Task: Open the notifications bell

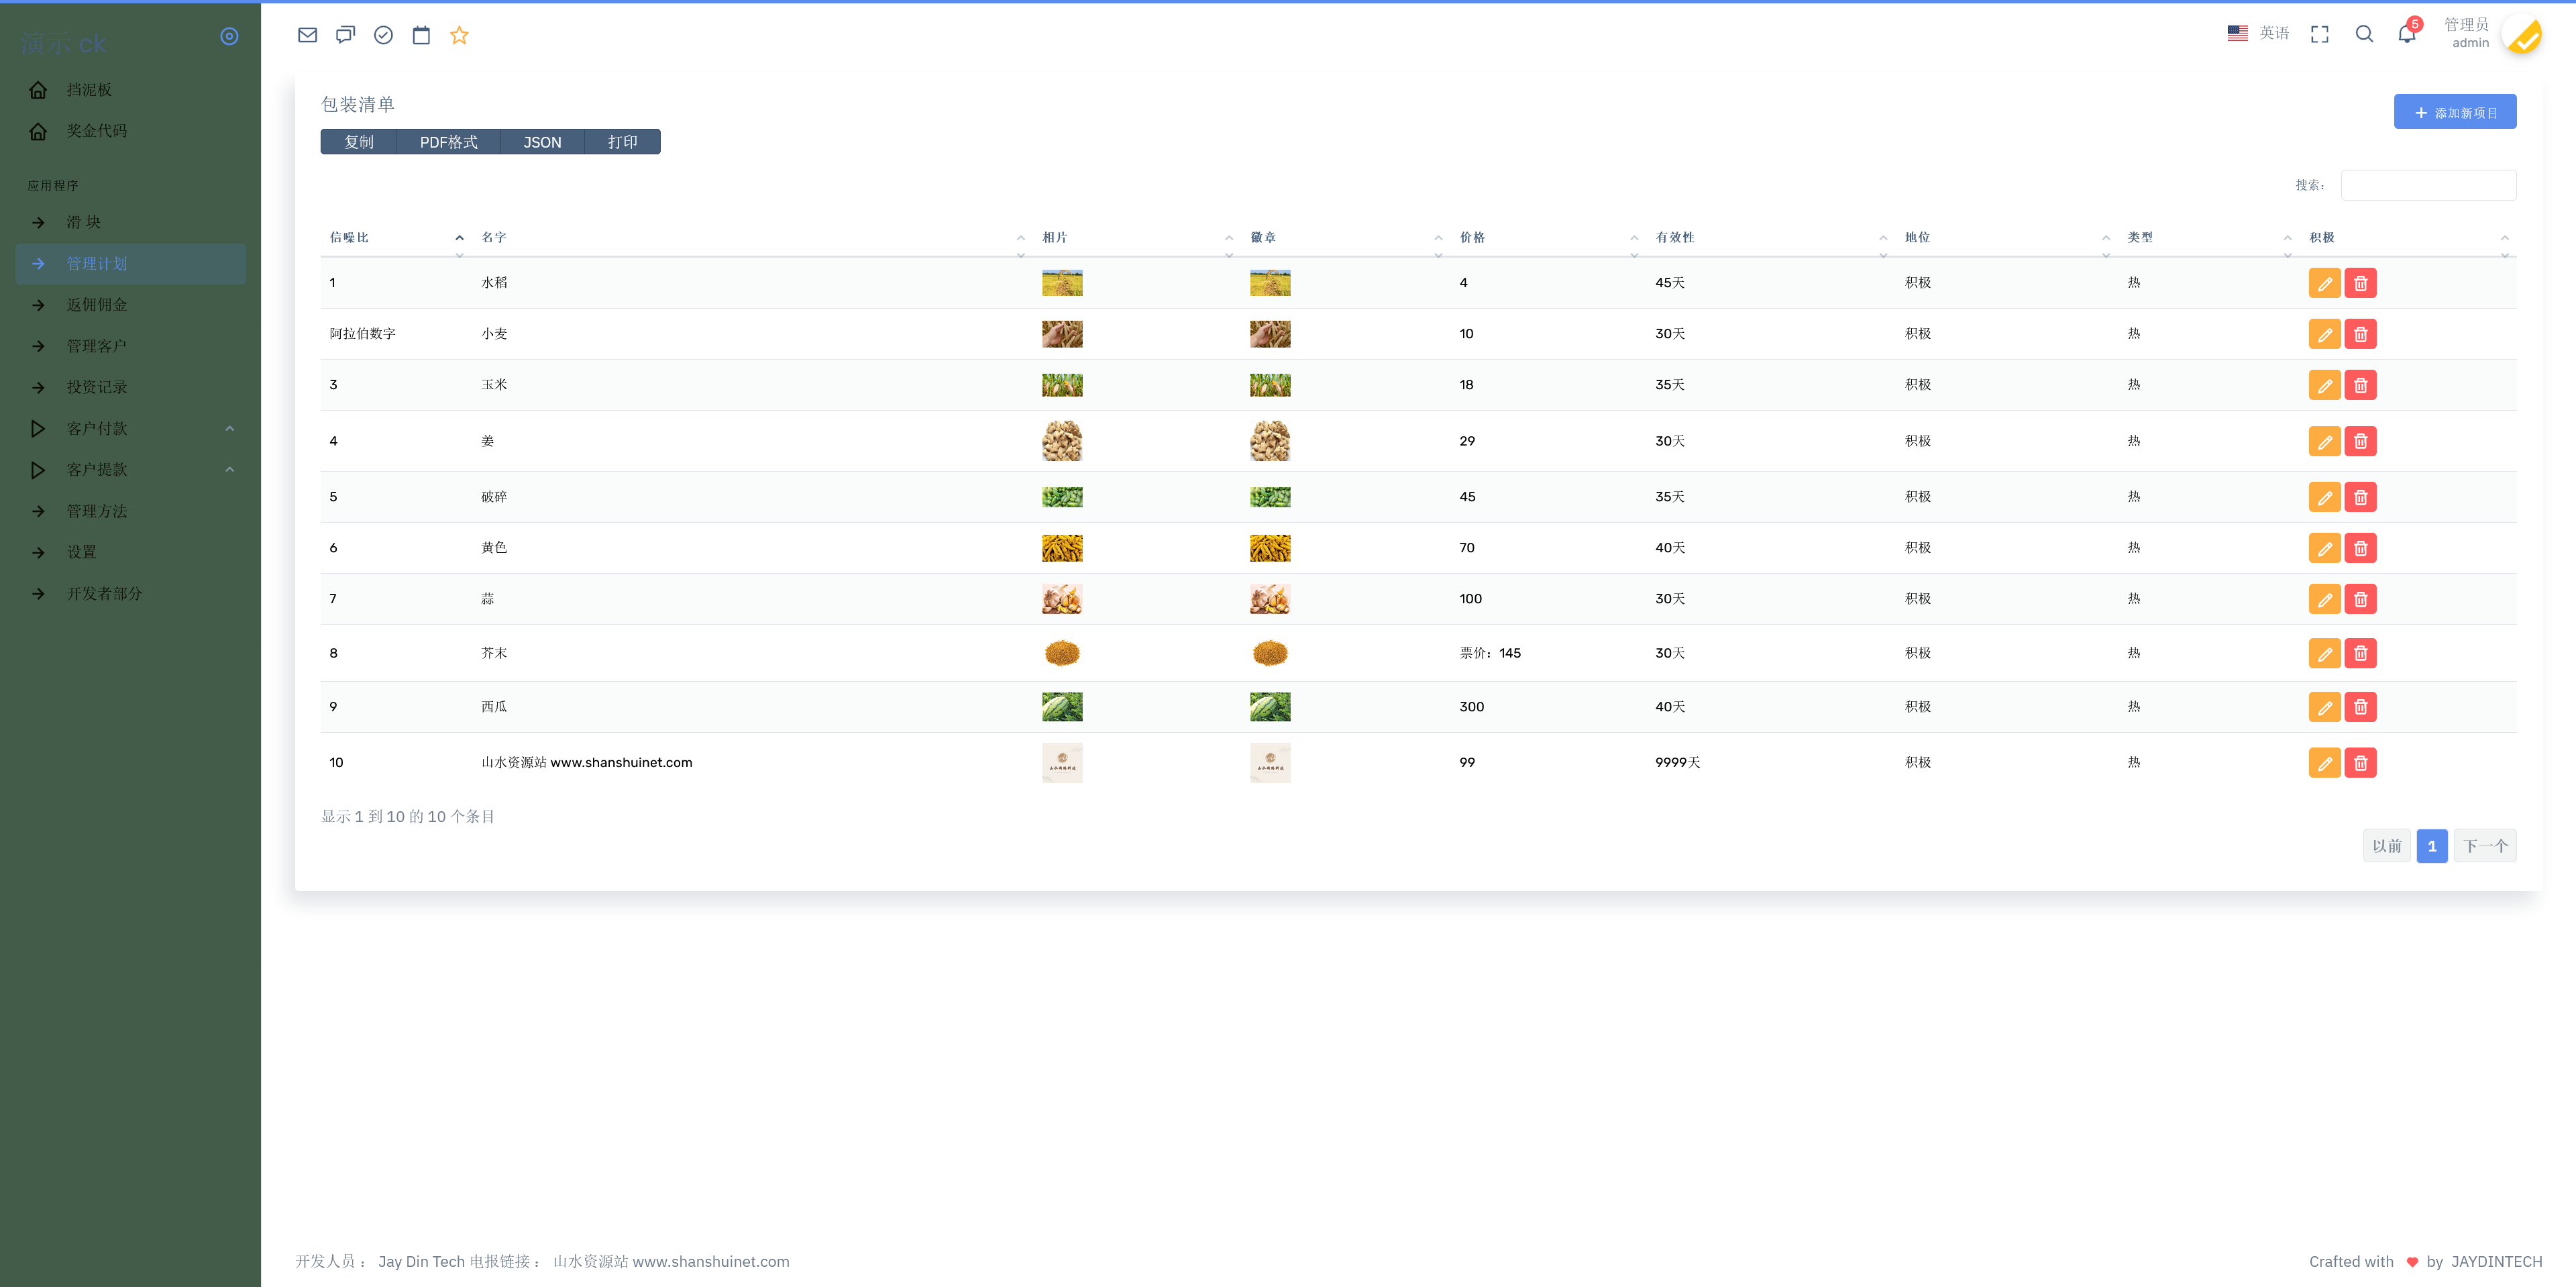Action: (x=2406, y=34)
